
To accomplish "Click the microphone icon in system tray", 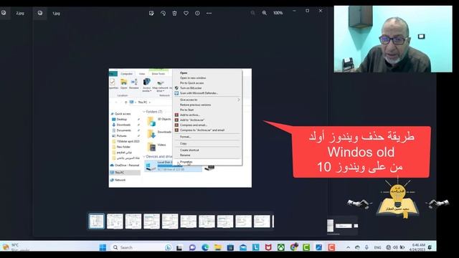I will point(366,247).
